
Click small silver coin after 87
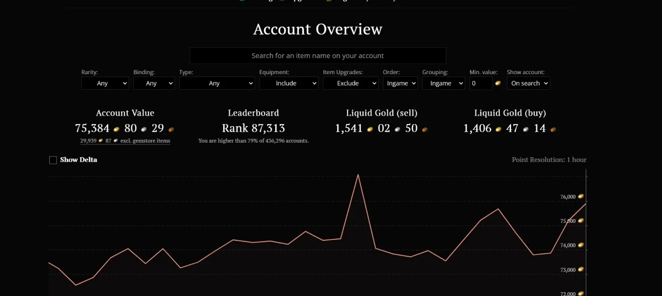[116, 141]
